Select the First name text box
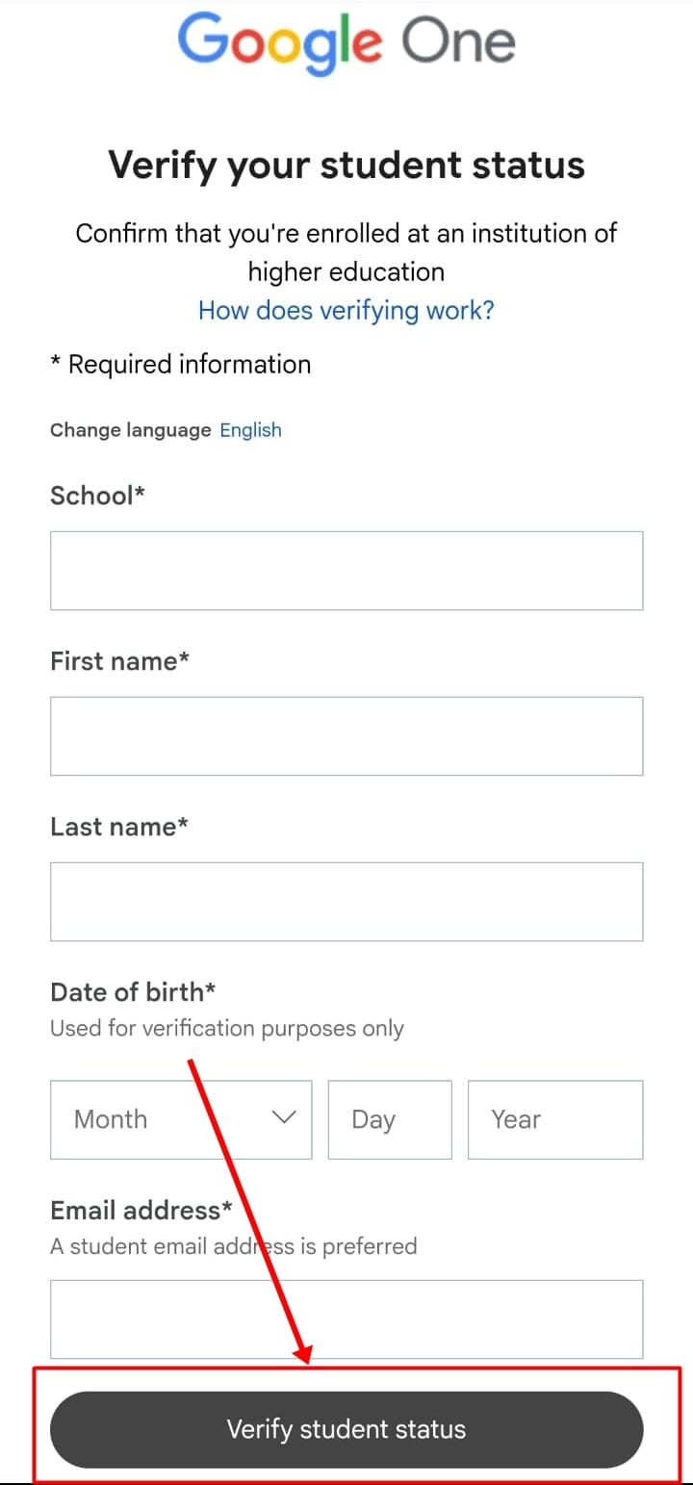The height and width of the screenshot is (1485, 693). [x=346, y=735]
